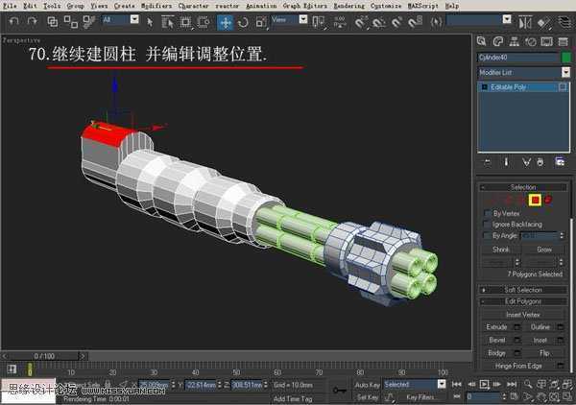576x405 pixels.
Task: Collapse the Selection rollout
Action: point(523,187)
